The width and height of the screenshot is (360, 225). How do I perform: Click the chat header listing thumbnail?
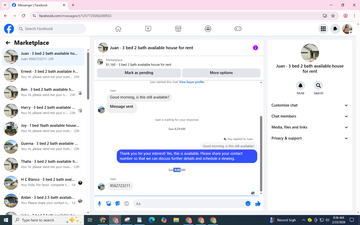[103, 48]
